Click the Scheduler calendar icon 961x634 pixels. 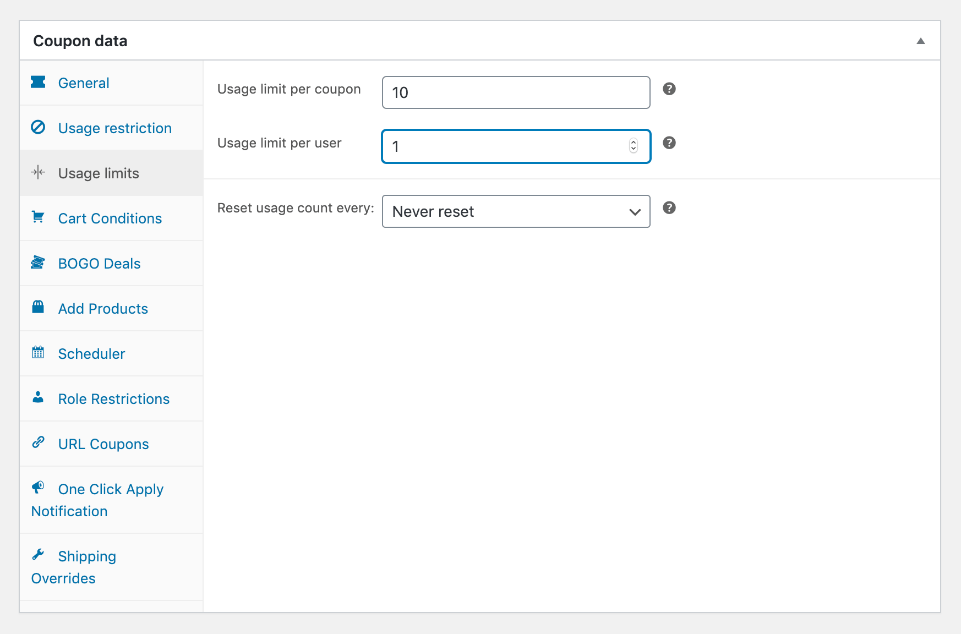38,352
